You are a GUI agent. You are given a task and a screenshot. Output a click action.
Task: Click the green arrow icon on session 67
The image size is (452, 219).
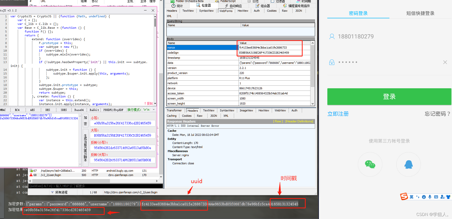pyautogui.click(x=31, y=171)
